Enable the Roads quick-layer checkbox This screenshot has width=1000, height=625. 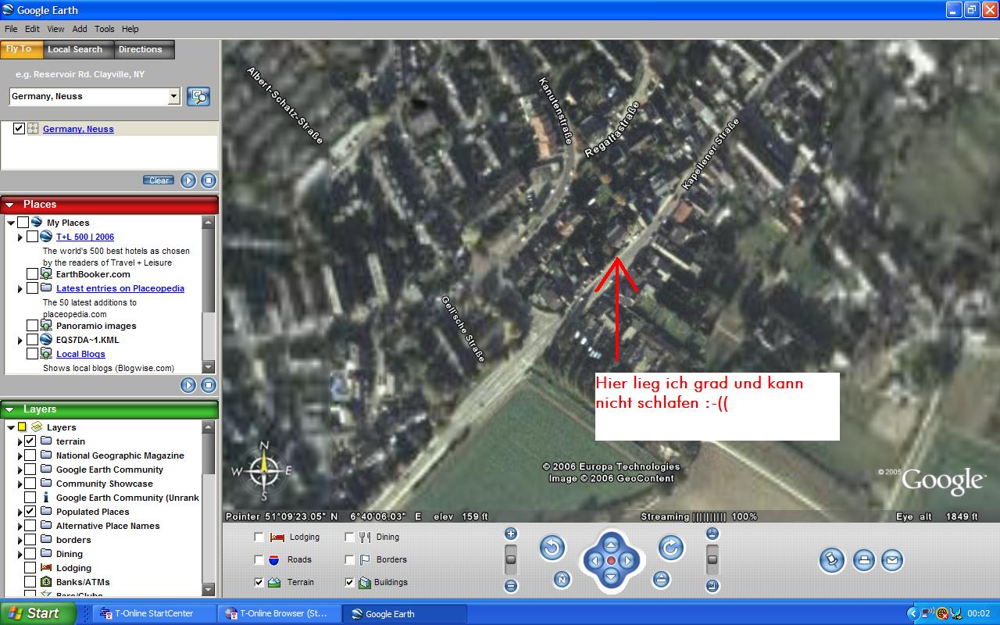click(x=259, y=559)
